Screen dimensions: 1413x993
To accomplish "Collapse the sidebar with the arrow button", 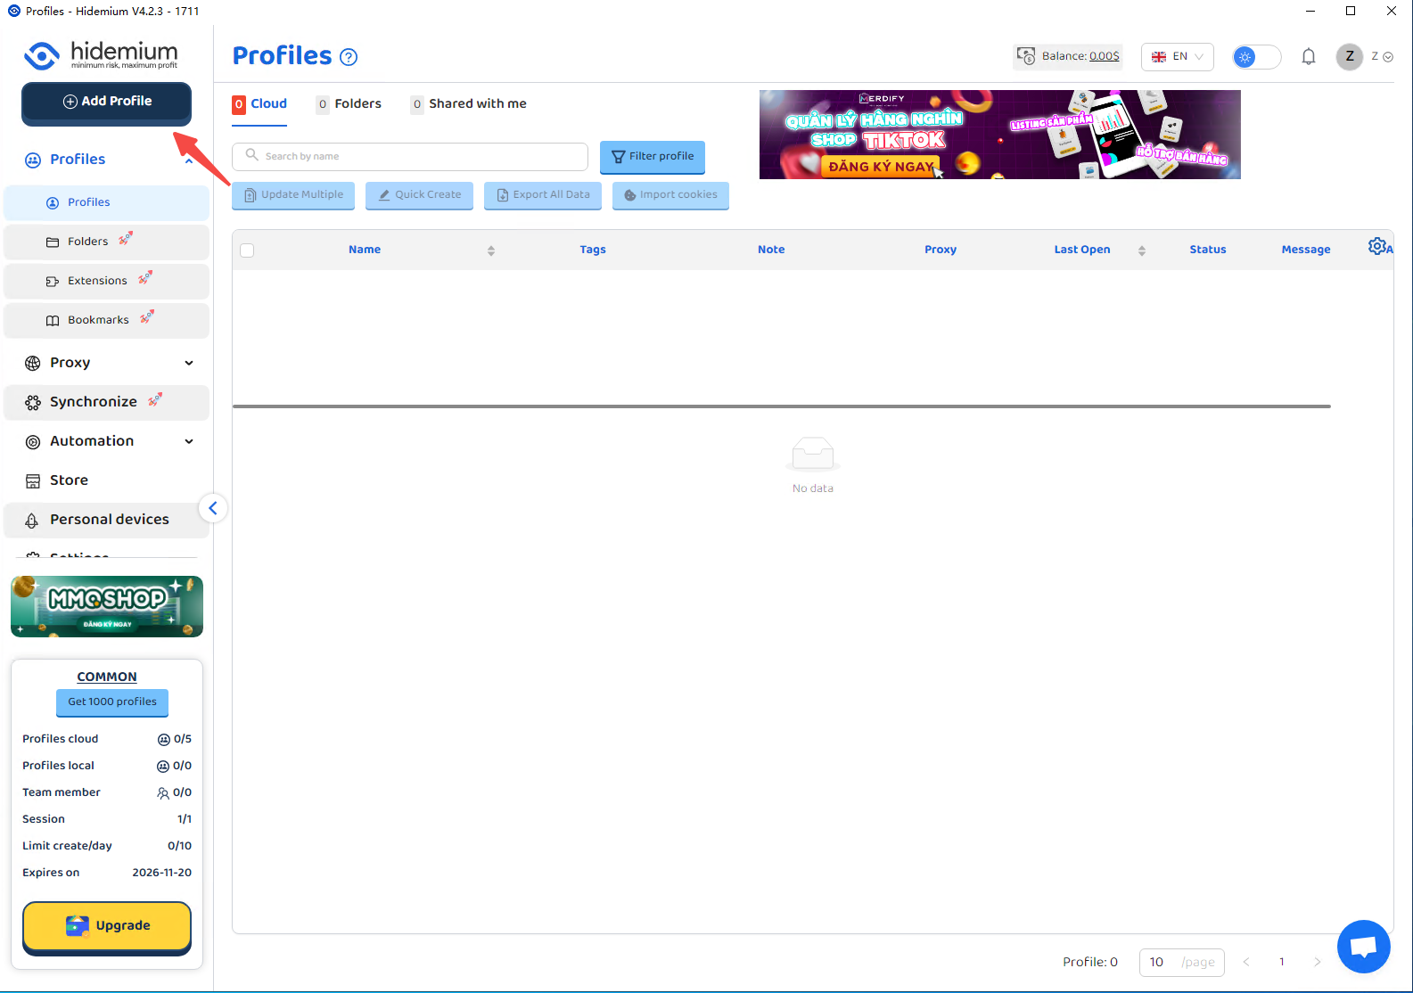I will [x=212, y=508].
